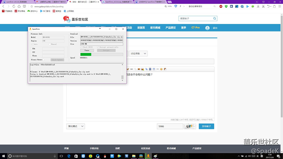The width and height of the screenshot is (283, 159).
Task: Open a new browser tab
Action: point(169,2)
